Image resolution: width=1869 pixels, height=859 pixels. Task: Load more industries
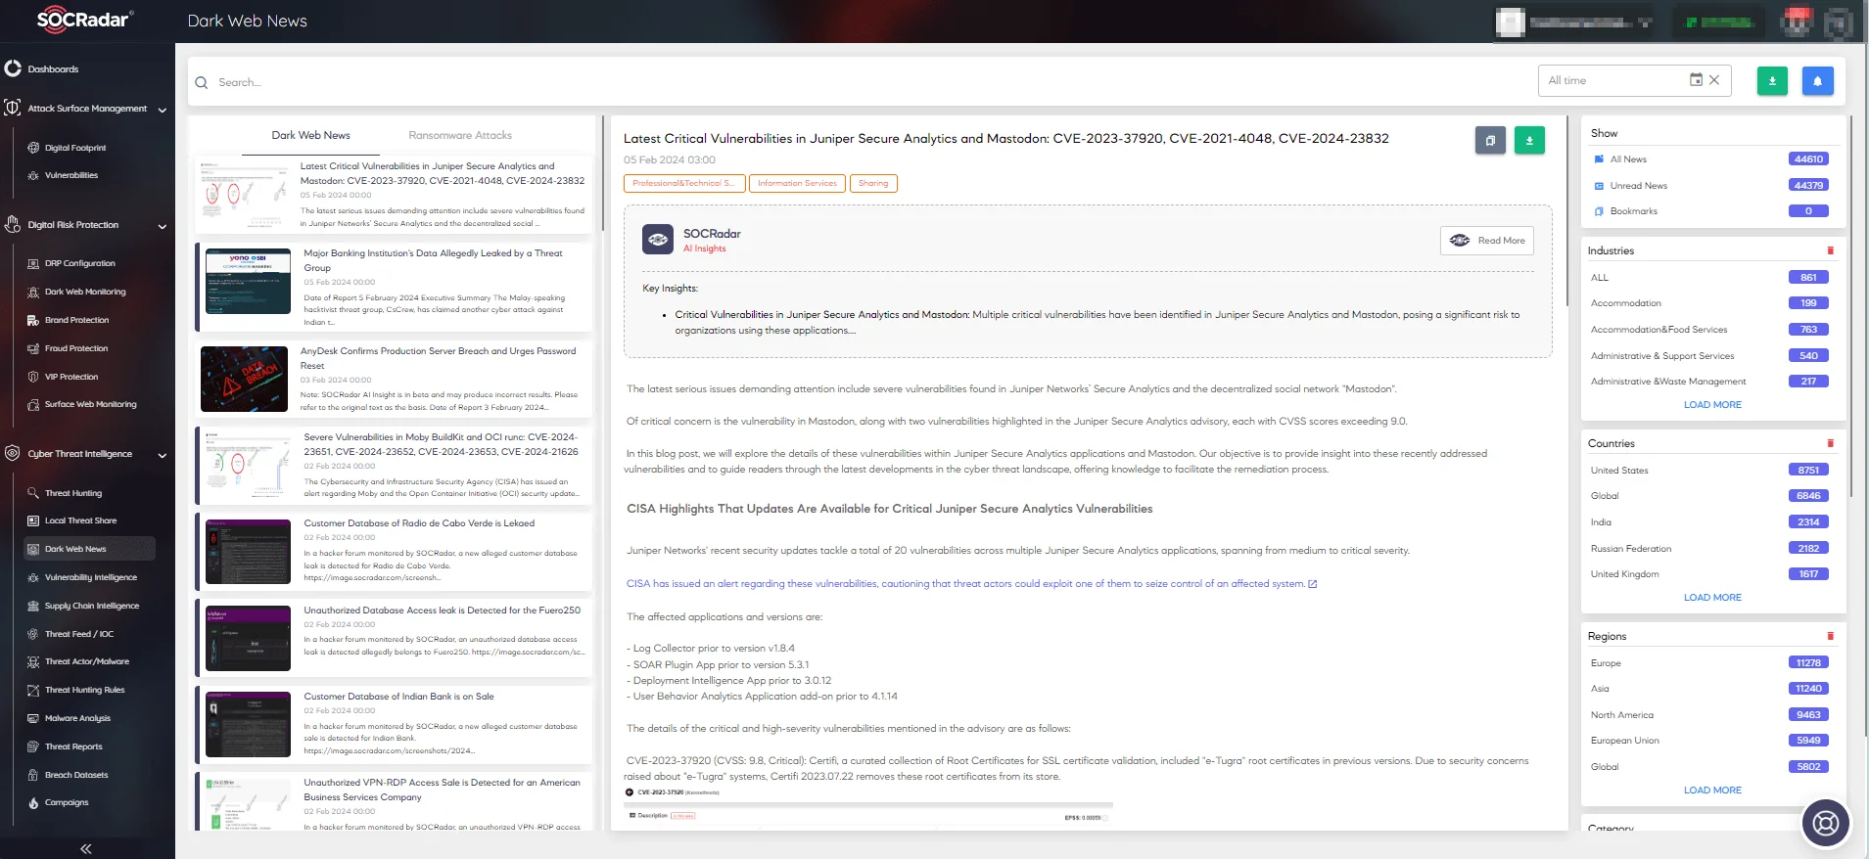[1712, 405]
